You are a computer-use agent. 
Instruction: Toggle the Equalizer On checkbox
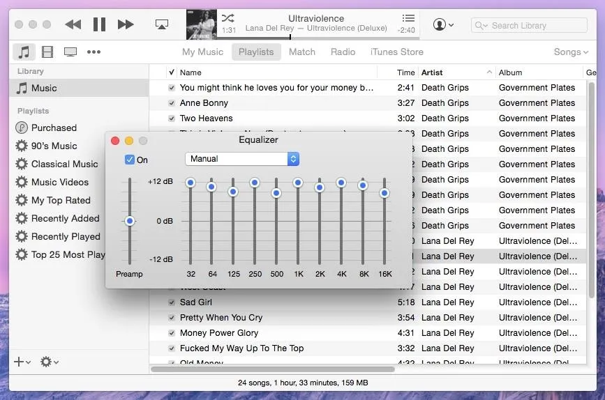click(x=130, y=160)
